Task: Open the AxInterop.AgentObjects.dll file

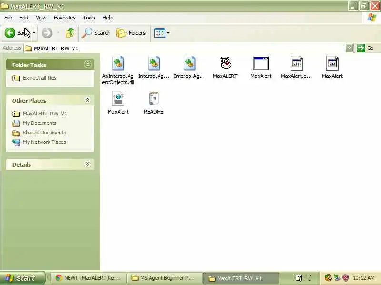Action: (x=118, y=70)
